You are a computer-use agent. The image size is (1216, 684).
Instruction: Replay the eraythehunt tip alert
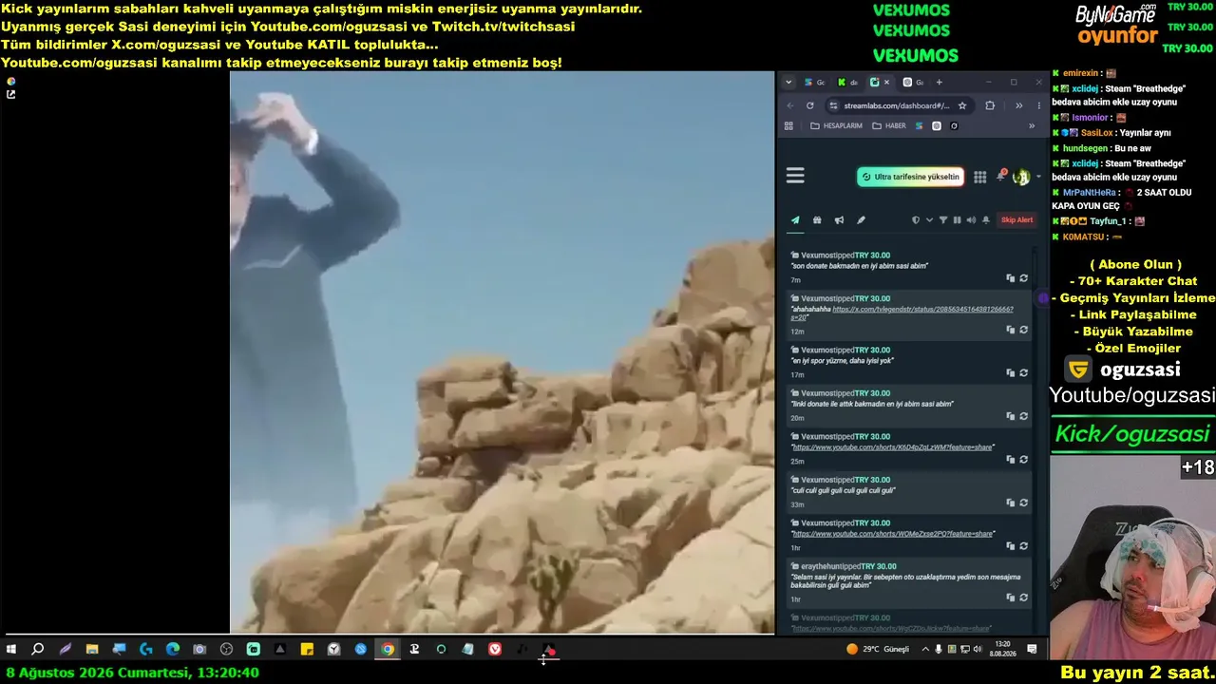pyautogui.click(x=1023, y=598)
